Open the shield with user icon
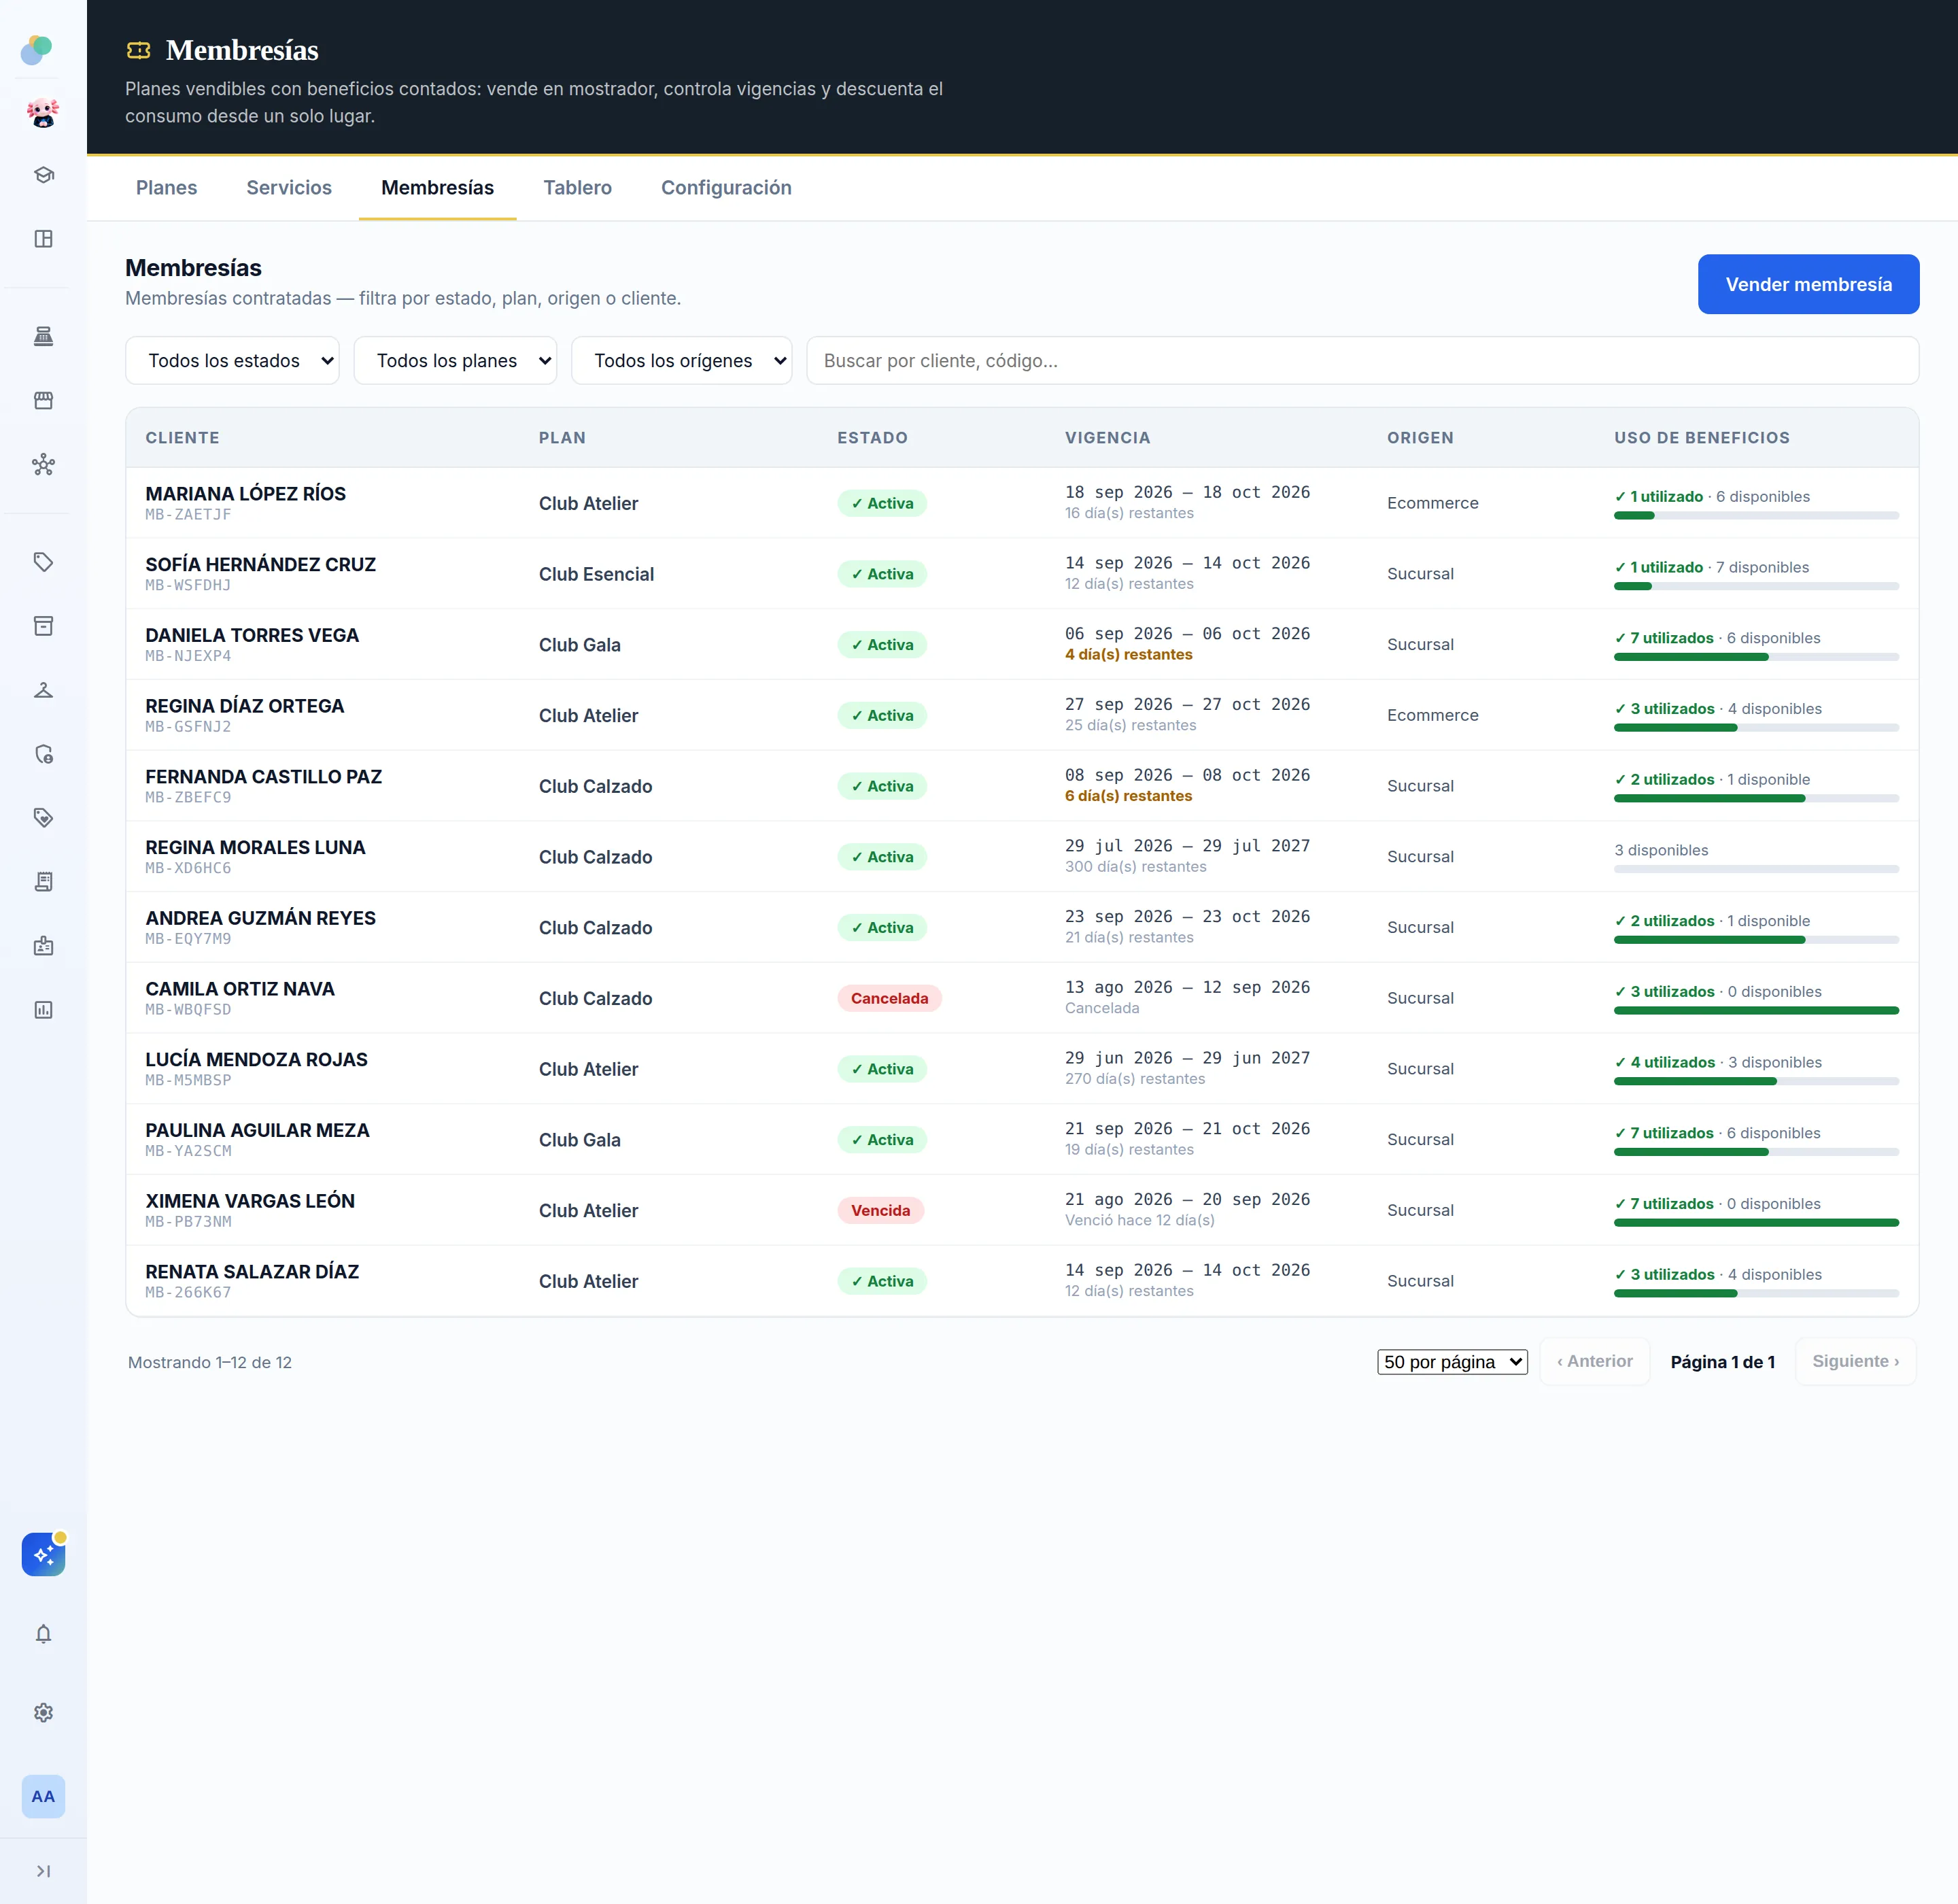 point(43,754)
